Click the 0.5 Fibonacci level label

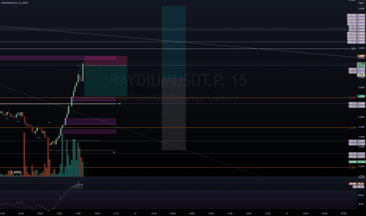click(353, 49)
